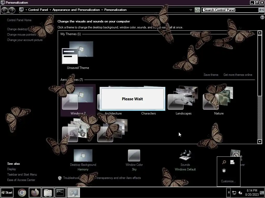Click inside the Search Control Panel field
This screenshot has height=198, width=265.
pos(230,10)
